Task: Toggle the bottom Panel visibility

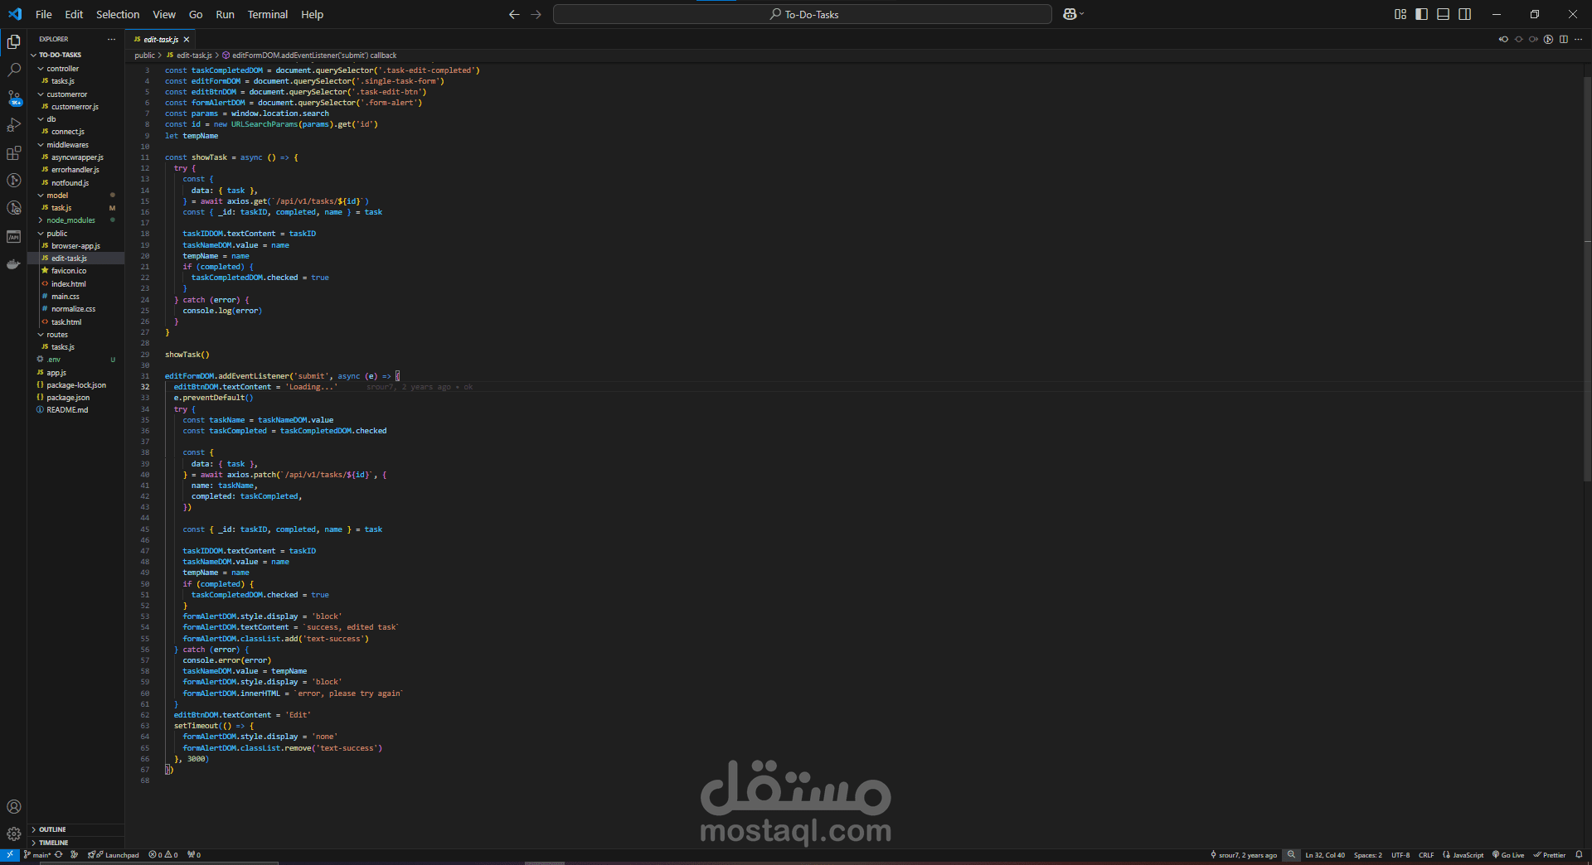Action: (x=1444, y=14)
